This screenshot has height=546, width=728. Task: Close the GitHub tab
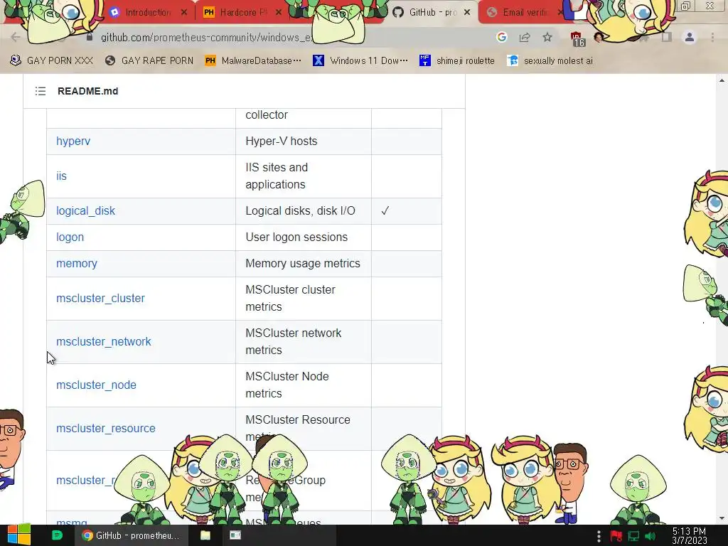point(467,13)
